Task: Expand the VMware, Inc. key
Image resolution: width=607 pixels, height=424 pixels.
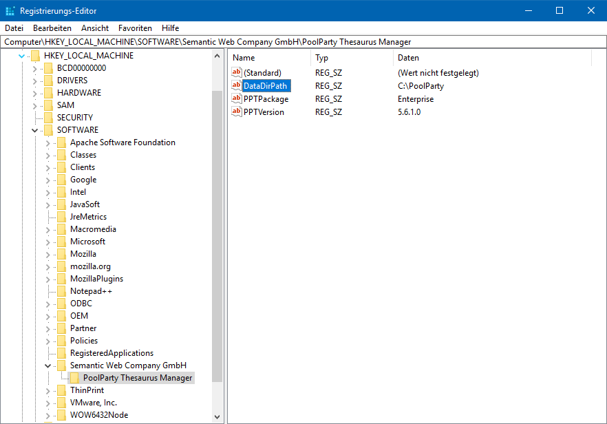Action: [x=47, y=403]
